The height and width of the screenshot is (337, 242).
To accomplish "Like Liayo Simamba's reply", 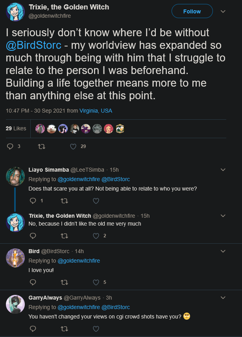I will pos(96,201).
